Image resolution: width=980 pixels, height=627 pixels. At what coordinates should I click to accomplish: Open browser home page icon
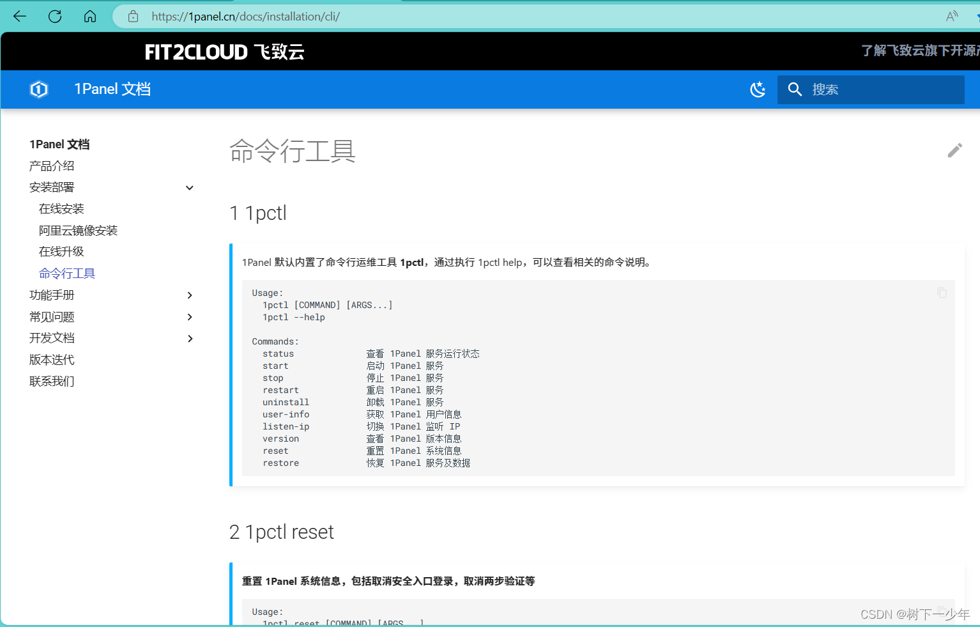point(90,17)
